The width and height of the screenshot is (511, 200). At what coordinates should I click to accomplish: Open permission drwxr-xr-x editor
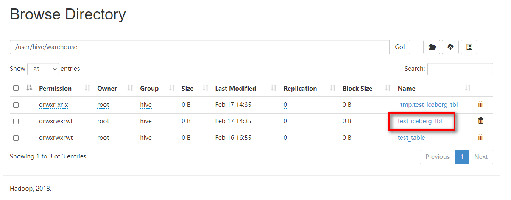coord(53,105)
